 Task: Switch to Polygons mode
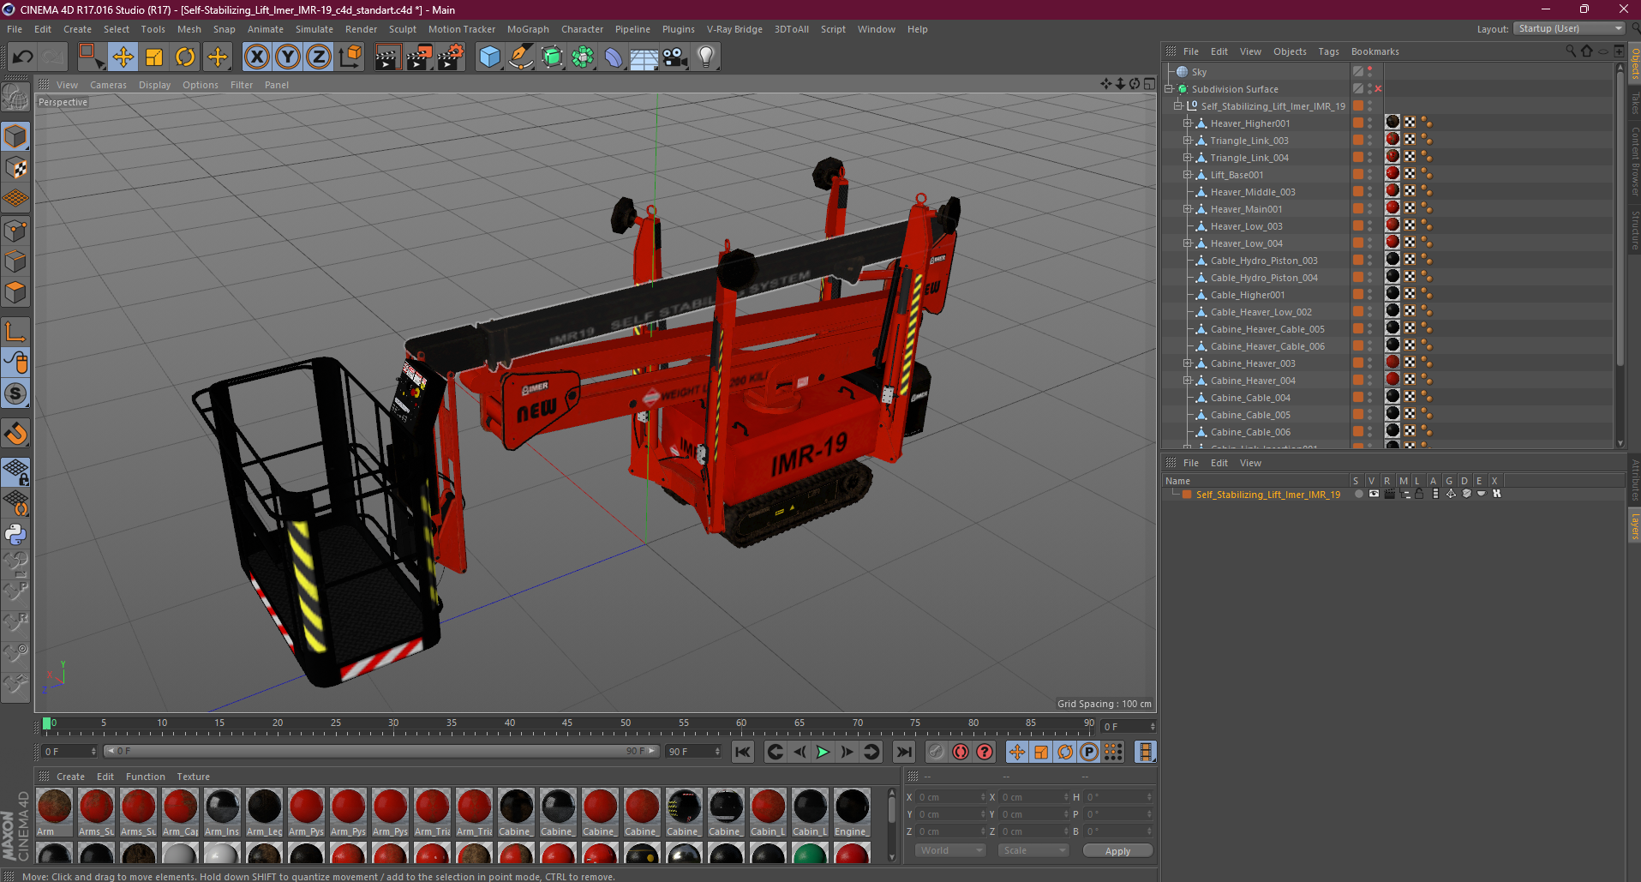pyautogui.click(x=15, y=293)
